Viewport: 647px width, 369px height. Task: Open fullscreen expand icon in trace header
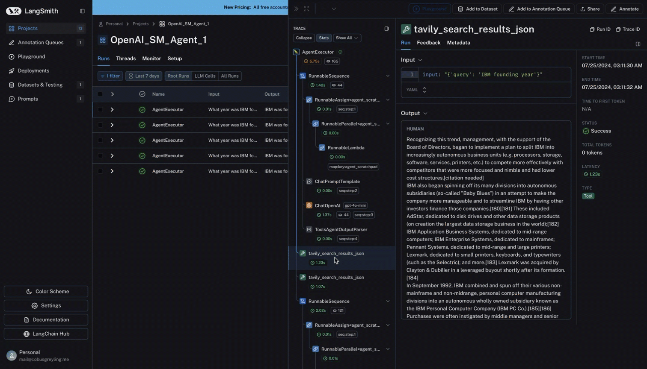click(x=307, y=9)
